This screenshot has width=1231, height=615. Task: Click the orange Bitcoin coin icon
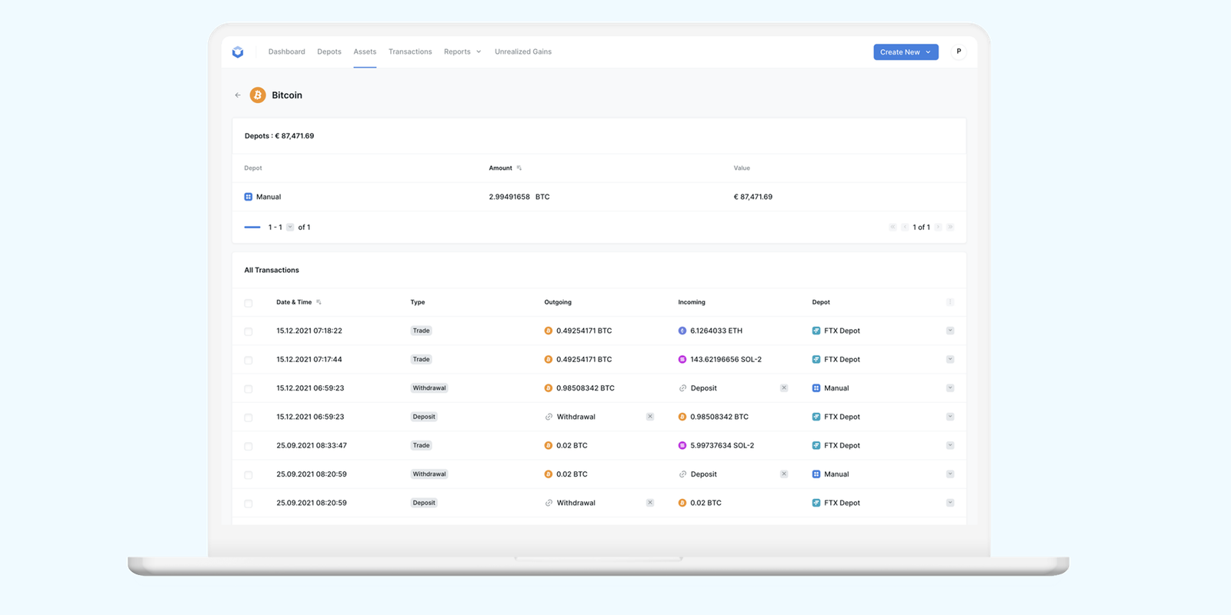click(x=258, y=95)
